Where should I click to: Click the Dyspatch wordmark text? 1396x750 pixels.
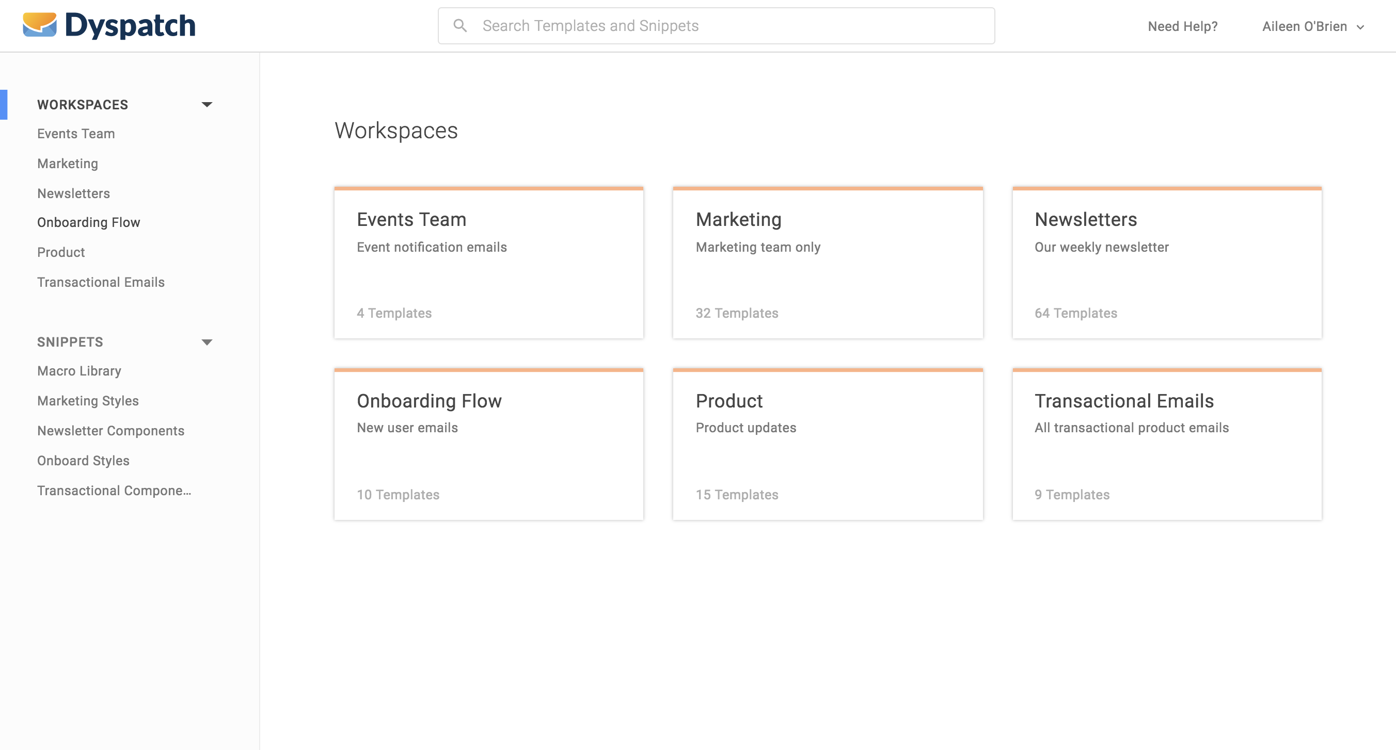point(130,25)
